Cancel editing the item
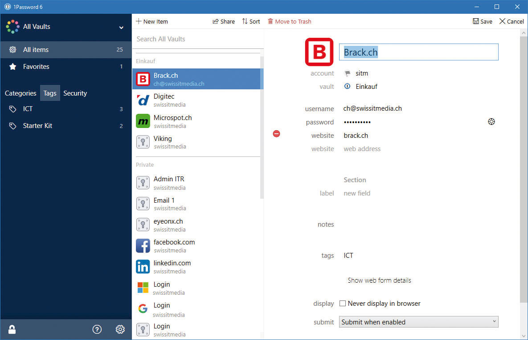The height and width of the screenshot is (340, 528). point(512,21)
